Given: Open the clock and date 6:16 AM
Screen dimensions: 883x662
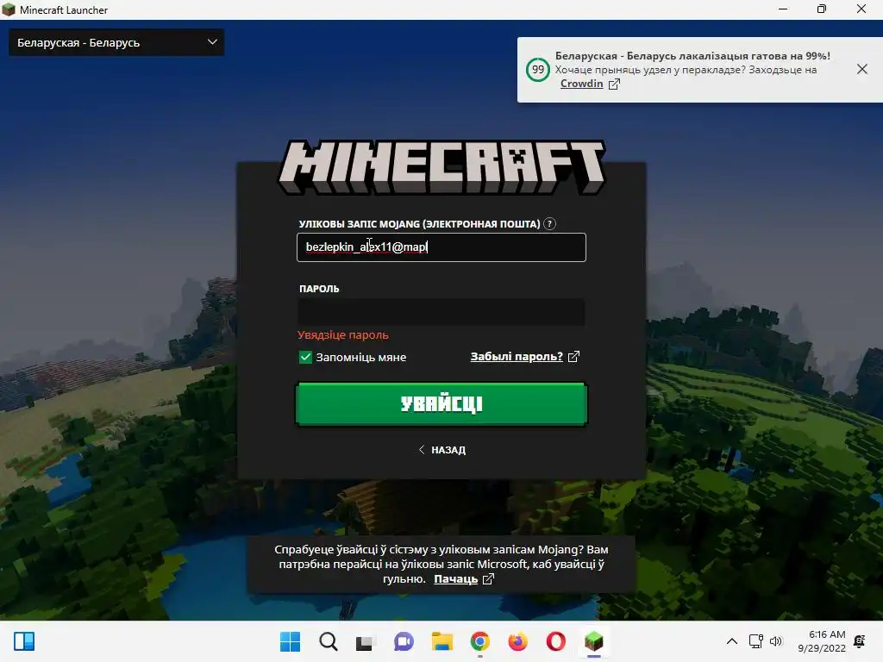Looking at the screenshot, I should (x=822, y=641).
